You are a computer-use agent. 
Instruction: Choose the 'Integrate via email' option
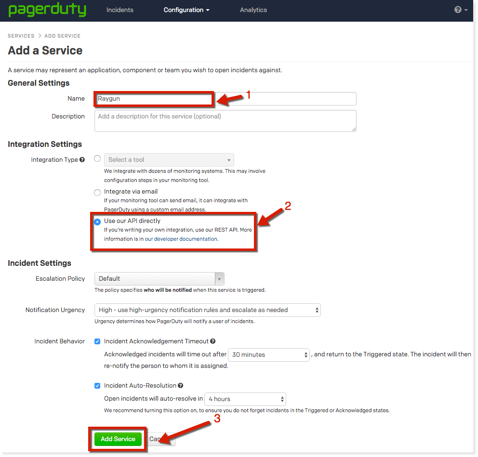point(97,192)
